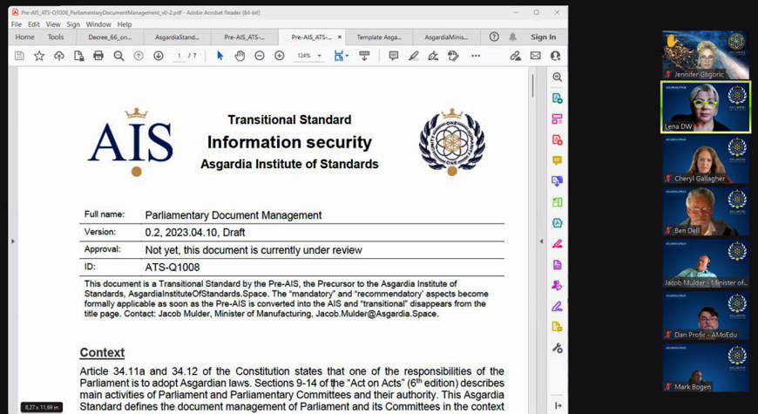Image resolution: width=758 pixels, height=414 pixels.
Task: Click the protected file lock icon in toolbar
Action: click(78, 56)
